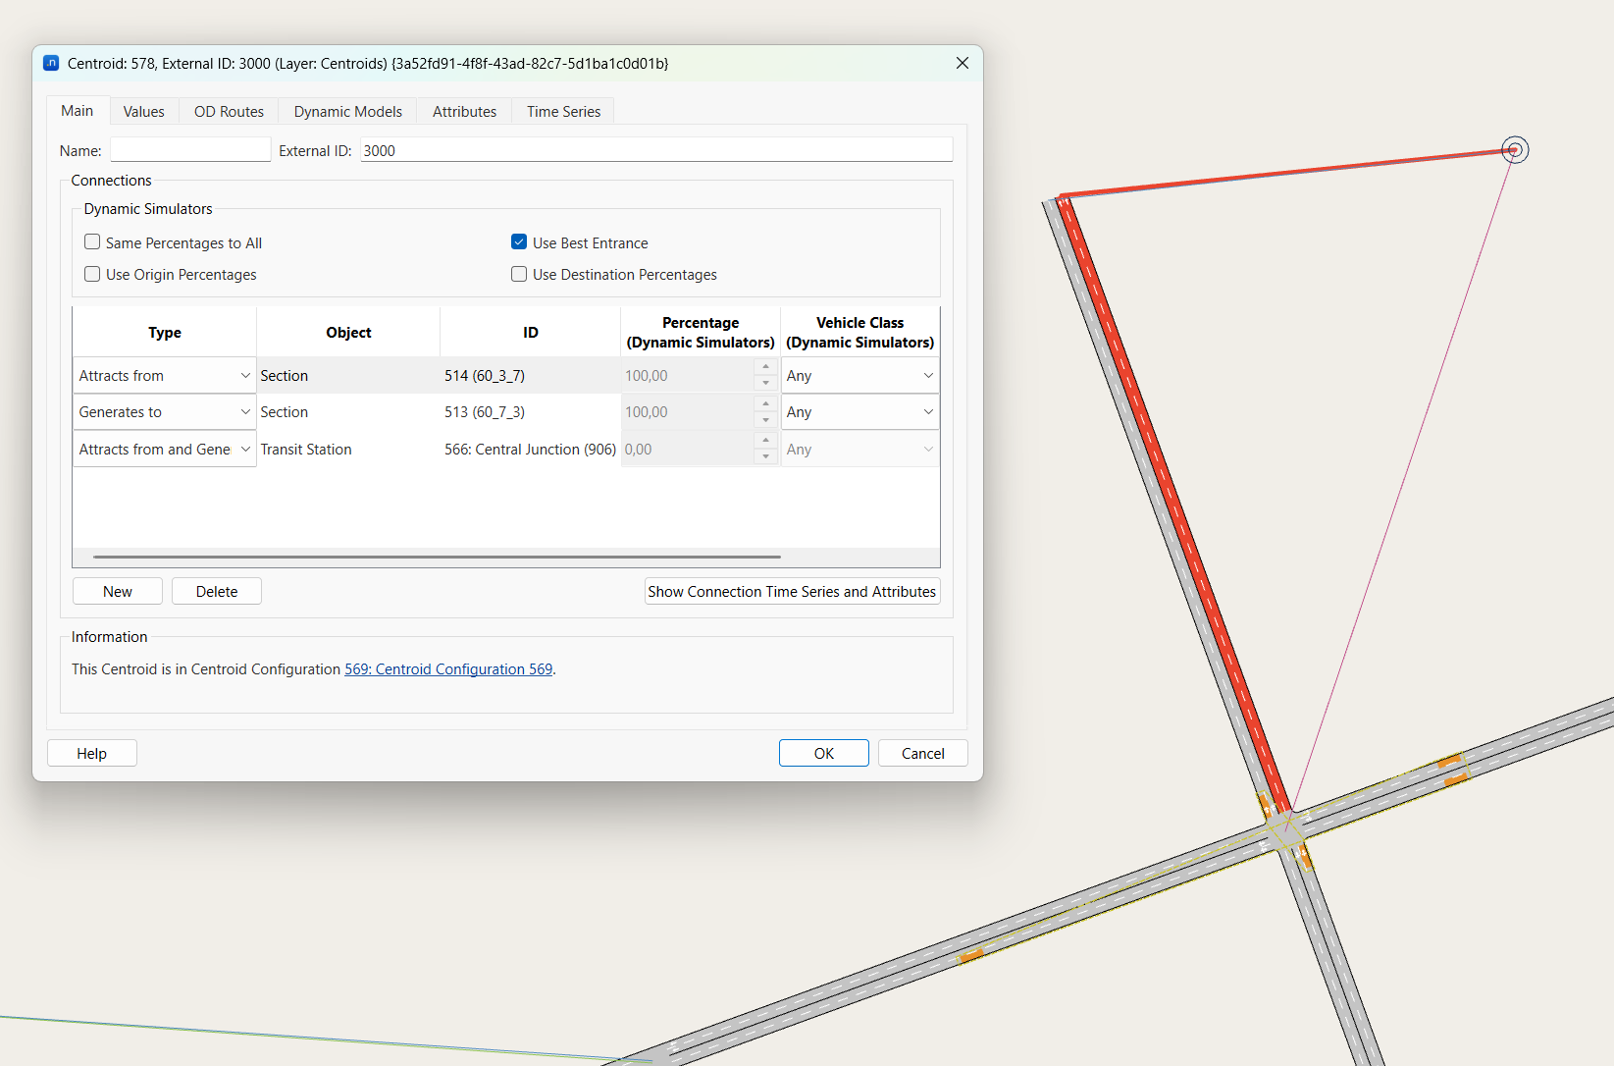Select the red highlighted road section on map
1614x1066 pixels.
coord(1175,504)
